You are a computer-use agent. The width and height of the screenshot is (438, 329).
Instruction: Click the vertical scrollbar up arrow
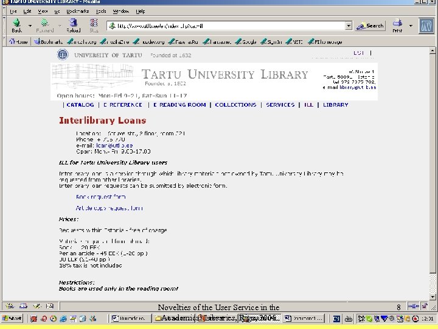tap(433, 51)
